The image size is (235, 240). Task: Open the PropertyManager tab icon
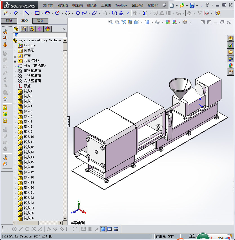(24, 29)
